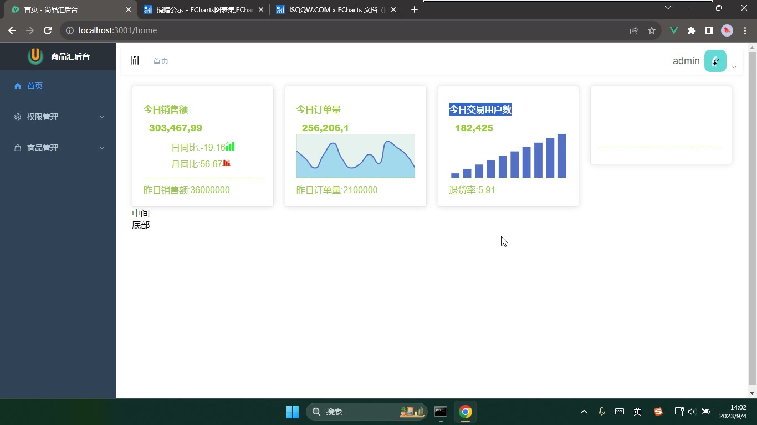The width and height of the screenshot is (757, 425).
Task: Select 首页 in the sidebar menu
Action: point(58,86)
